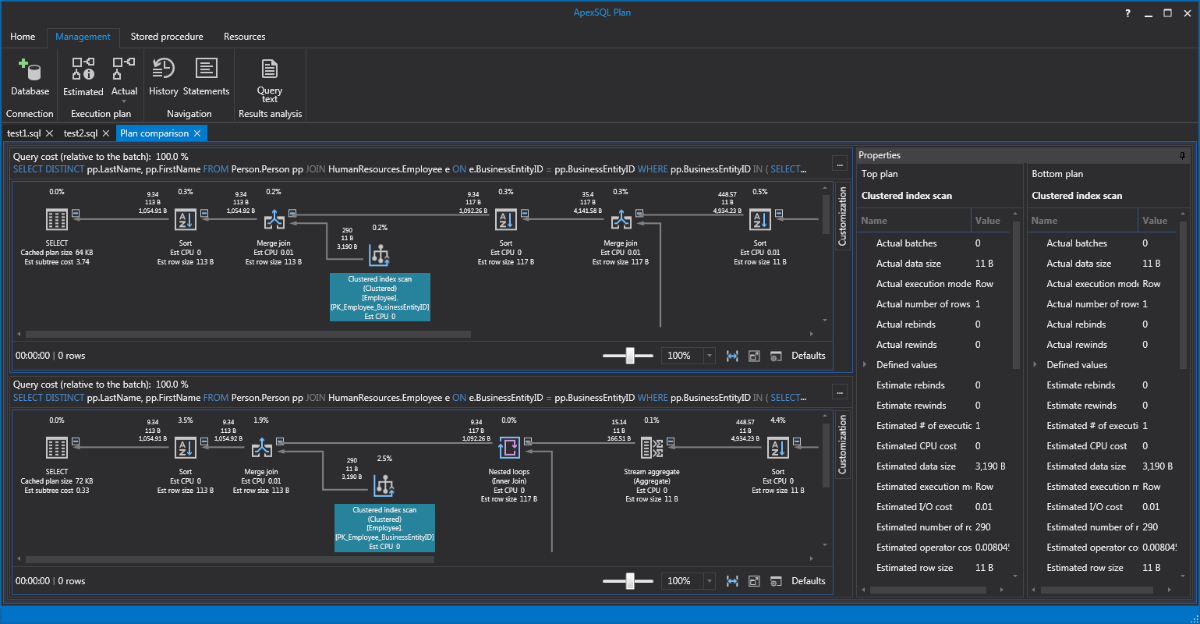This screenshot has height=624, width=1200.
Task: Collapse the Stream aggregate node in bottom plan
Action: coord(671,441)
